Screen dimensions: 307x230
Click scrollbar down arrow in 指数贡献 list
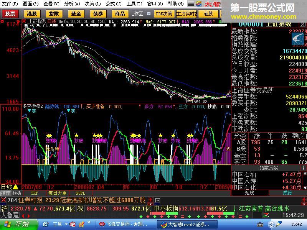[305, 187]
